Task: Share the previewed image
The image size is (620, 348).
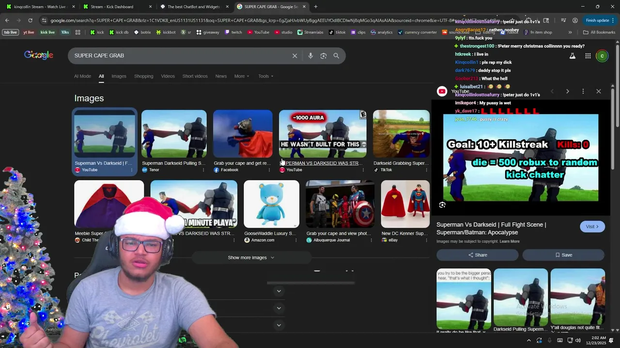Action: 477,255
